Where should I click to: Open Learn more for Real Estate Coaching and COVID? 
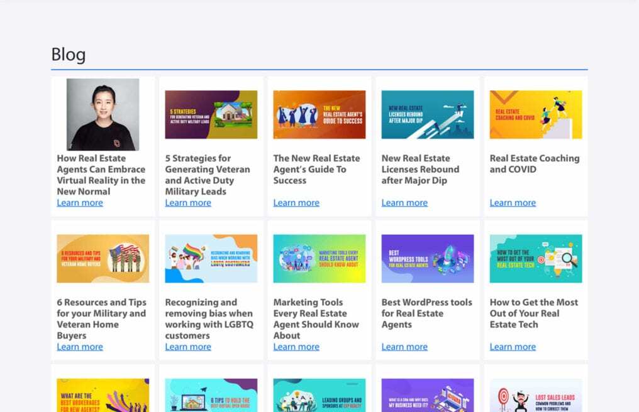click(x=513, y=203)
